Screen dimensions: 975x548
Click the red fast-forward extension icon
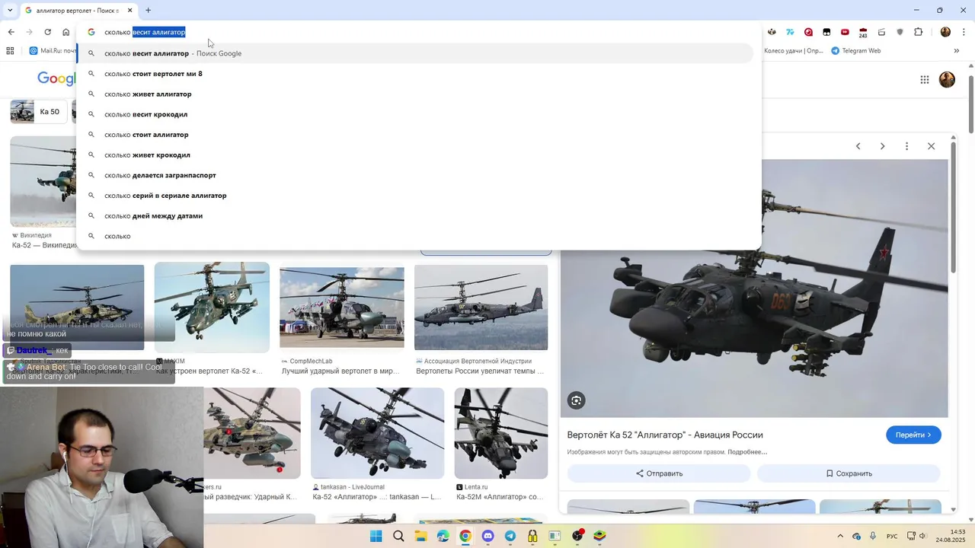point(845,32)
